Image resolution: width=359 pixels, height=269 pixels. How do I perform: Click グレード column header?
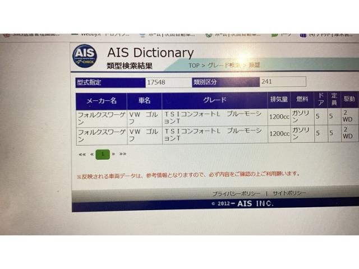click(x=215, y=100)
